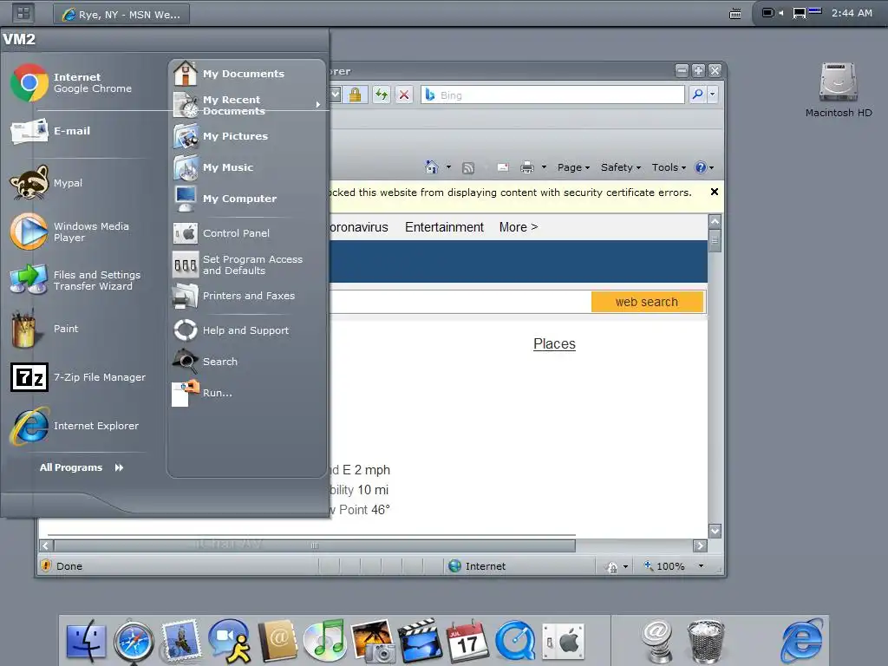Expand All Programs list
888x666 pixels.
pos(82,467)
